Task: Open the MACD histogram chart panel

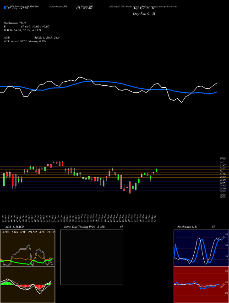Action: click(27, 285)
